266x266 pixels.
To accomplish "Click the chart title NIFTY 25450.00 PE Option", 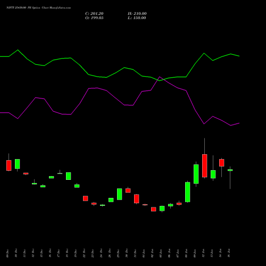I will pyautogui.click(x=23, y=7).
